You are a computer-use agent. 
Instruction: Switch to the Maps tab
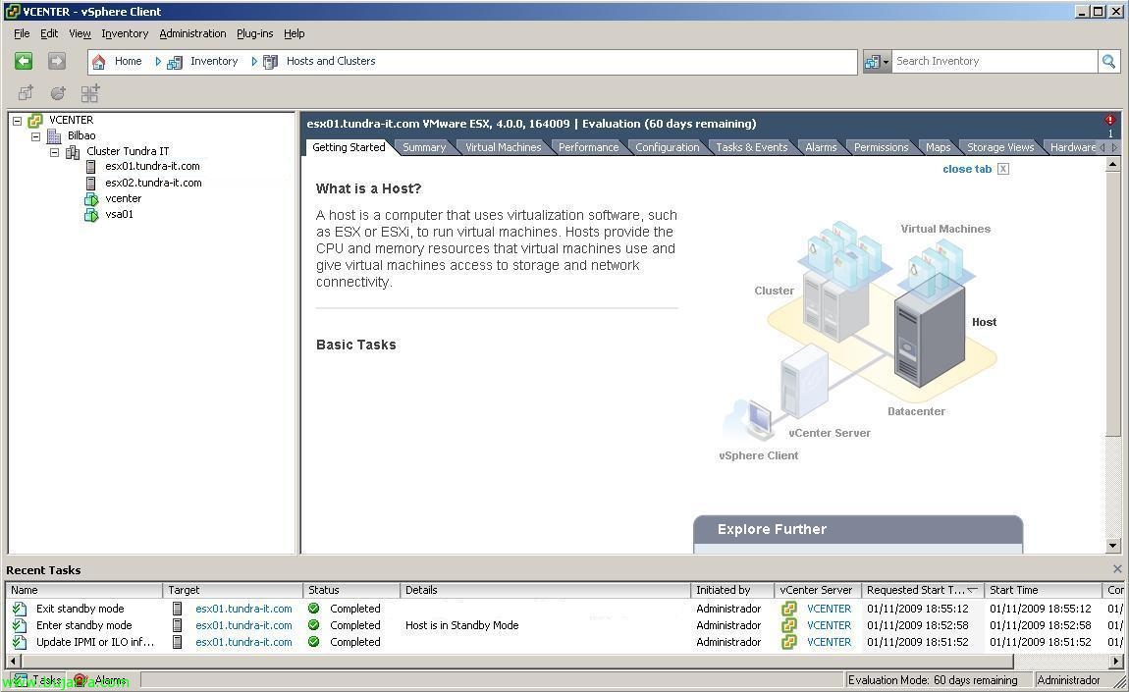coord(939,147)
